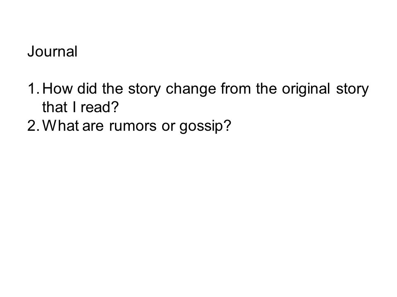Click the word "that" on the wrapped line
The width and height of the screenshot is (397, 297).
pyautogui.click(x=55, y=107)
